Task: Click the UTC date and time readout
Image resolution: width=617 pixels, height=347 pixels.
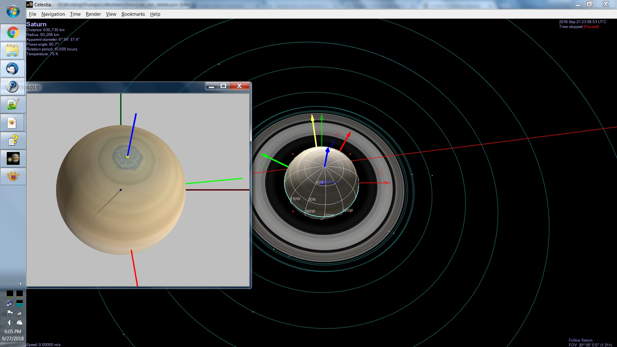Action: 582,22
